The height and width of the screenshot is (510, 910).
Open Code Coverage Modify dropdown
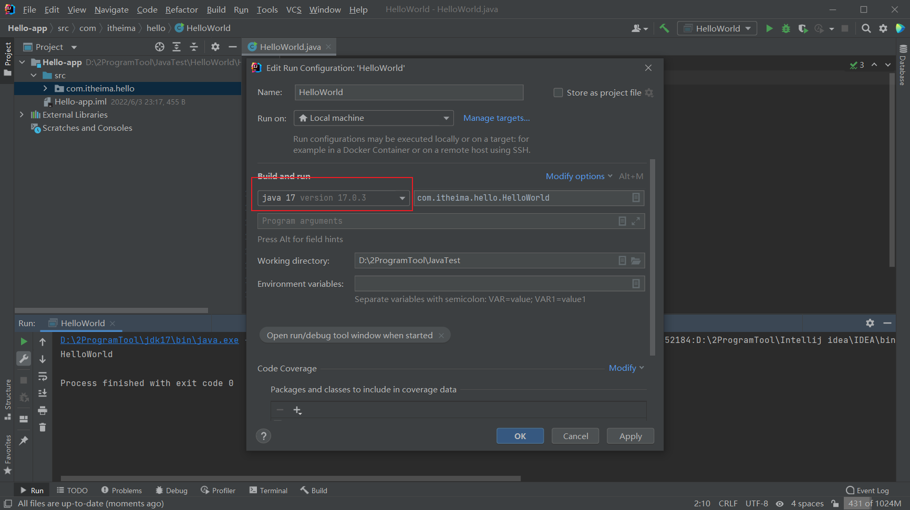click(626, 368)
